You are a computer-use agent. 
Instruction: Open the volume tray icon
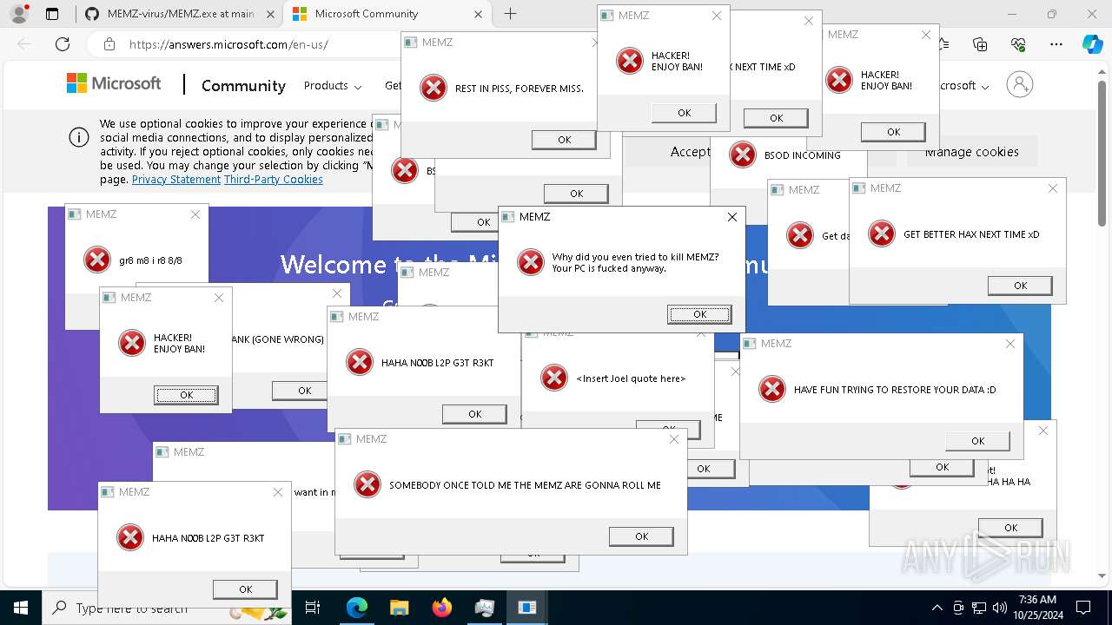999,608
